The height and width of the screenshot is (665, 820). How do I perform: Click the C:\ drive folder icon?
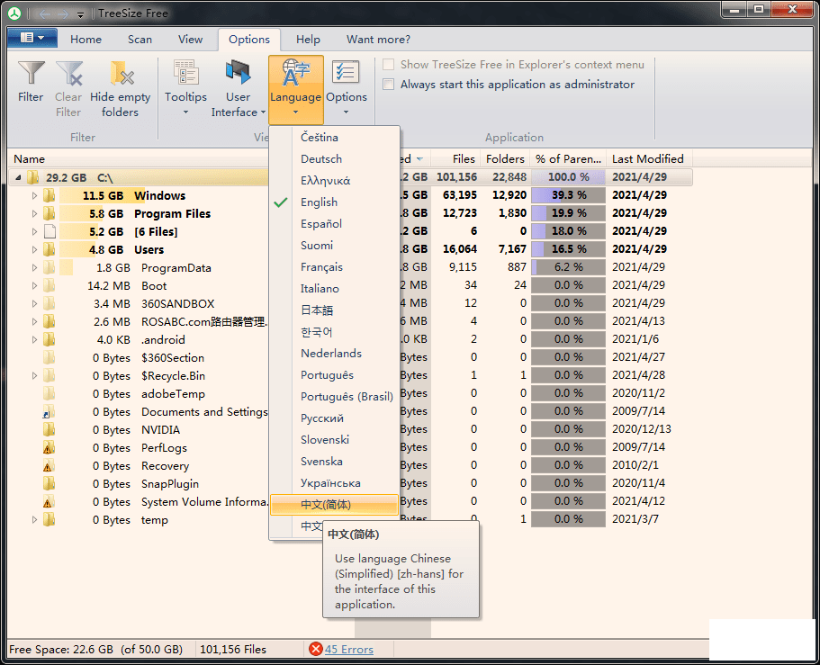[x=32, y=177]
